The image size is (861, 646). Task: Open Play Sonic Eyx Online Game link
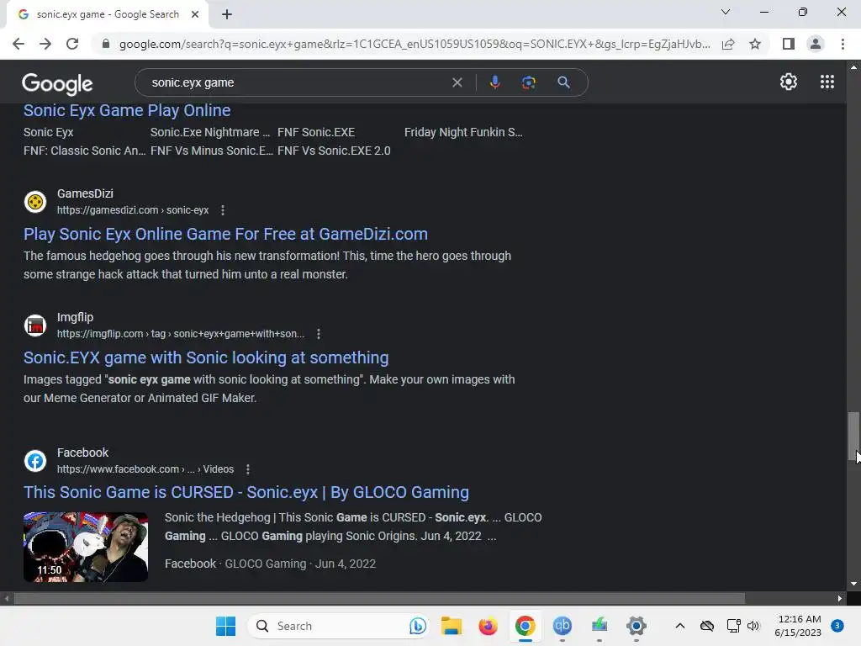coord(225,234)
